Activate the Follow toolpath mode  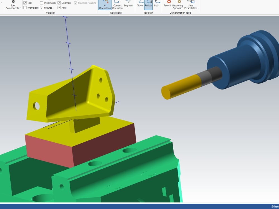point(148,4)
